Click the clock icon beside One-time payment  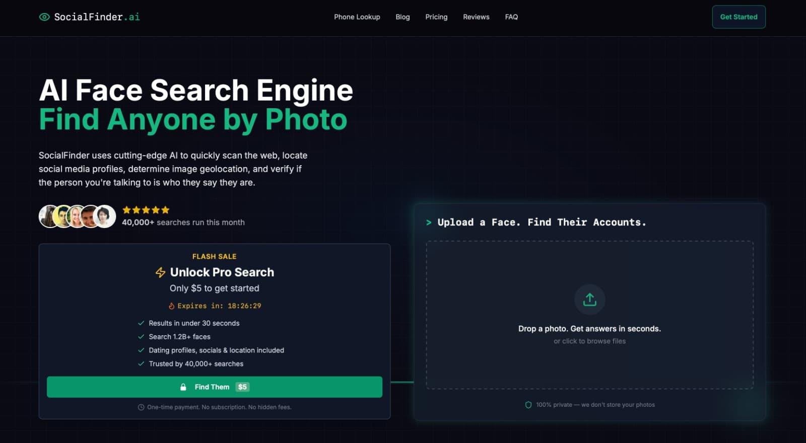[x=141, y=407]
